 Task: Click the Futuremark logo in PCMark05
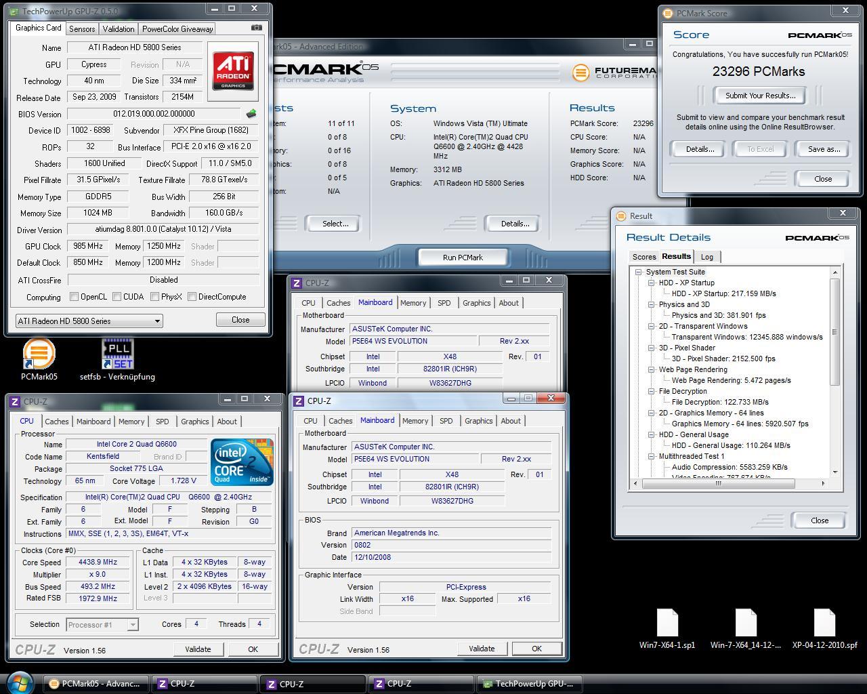614,72
